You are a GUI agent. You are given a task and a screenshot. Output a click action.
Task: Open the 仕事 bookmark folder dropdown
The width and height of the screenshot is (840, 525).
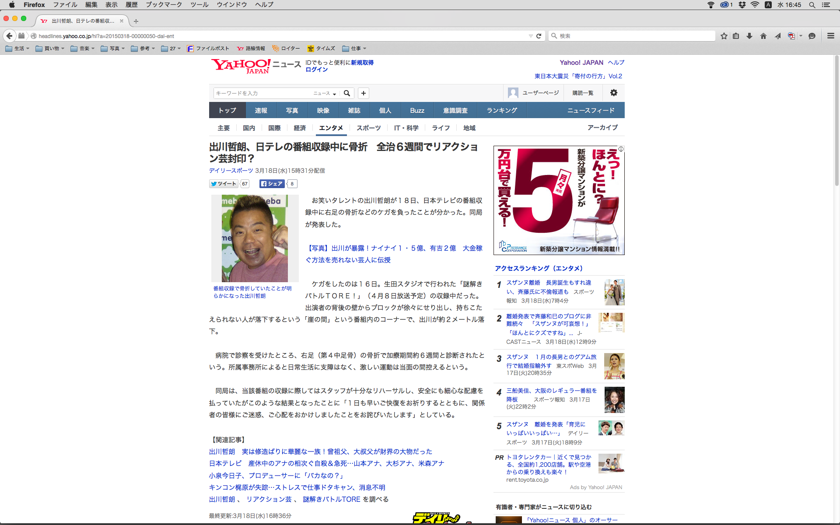[x=354, y=49]
